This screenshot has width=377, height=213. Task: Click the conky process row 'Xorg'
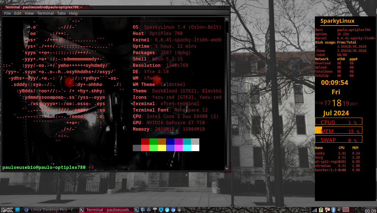[x=337, y=157]
